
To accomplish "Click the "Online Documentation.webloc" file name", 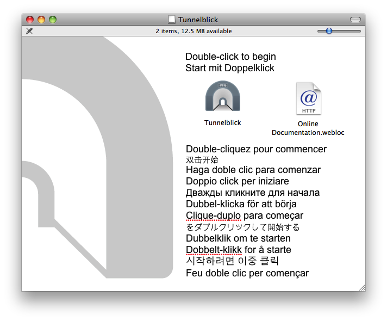I will [x=308, y=128].
